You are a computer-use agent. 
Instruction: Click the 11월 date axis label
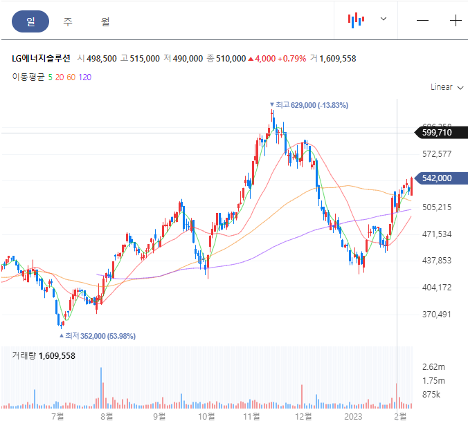click(x=251, y=416)
